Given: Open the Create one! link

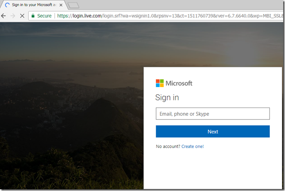Looking at the screenshot, I should pyautogui.click(x=193, y=146).
